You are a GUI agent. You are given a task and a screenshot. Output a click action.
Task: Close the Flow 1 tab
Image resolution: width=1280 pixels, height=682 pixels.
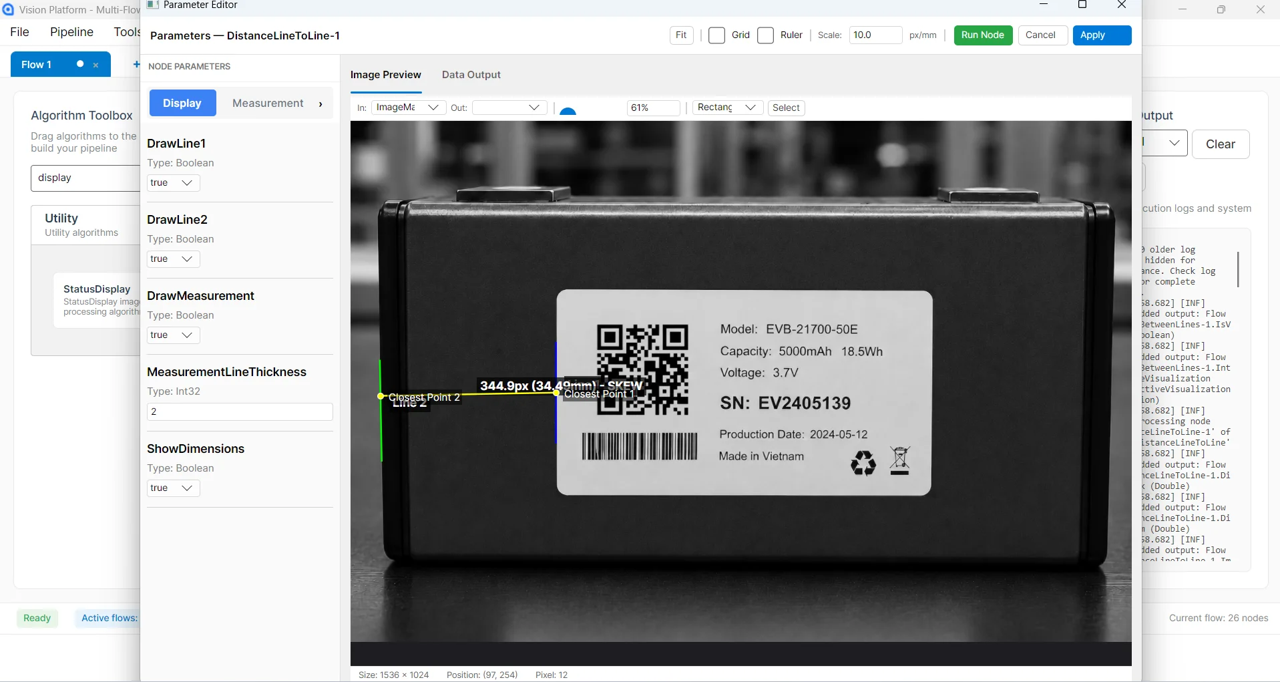[96, 65]
